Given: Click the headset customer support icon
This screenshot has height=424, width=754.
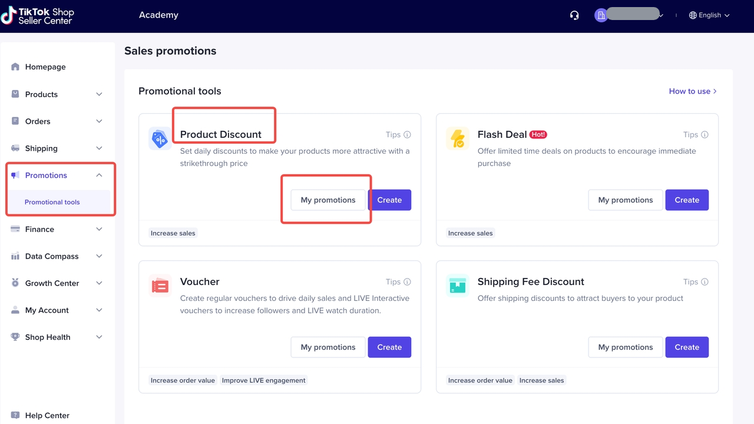Looking at the screenshot, I should (x=574, y=15).
